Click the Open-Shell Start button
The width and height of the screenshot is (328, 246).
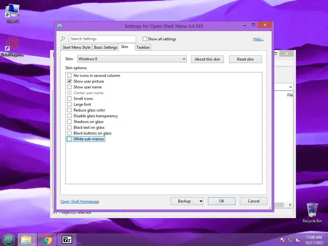tap(9, 240)
